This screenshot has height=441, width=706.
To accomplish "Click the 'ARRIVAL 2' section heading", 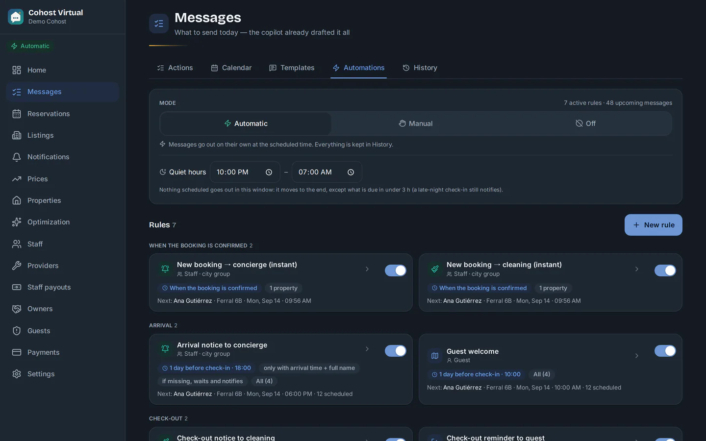I will coord(163,325).
